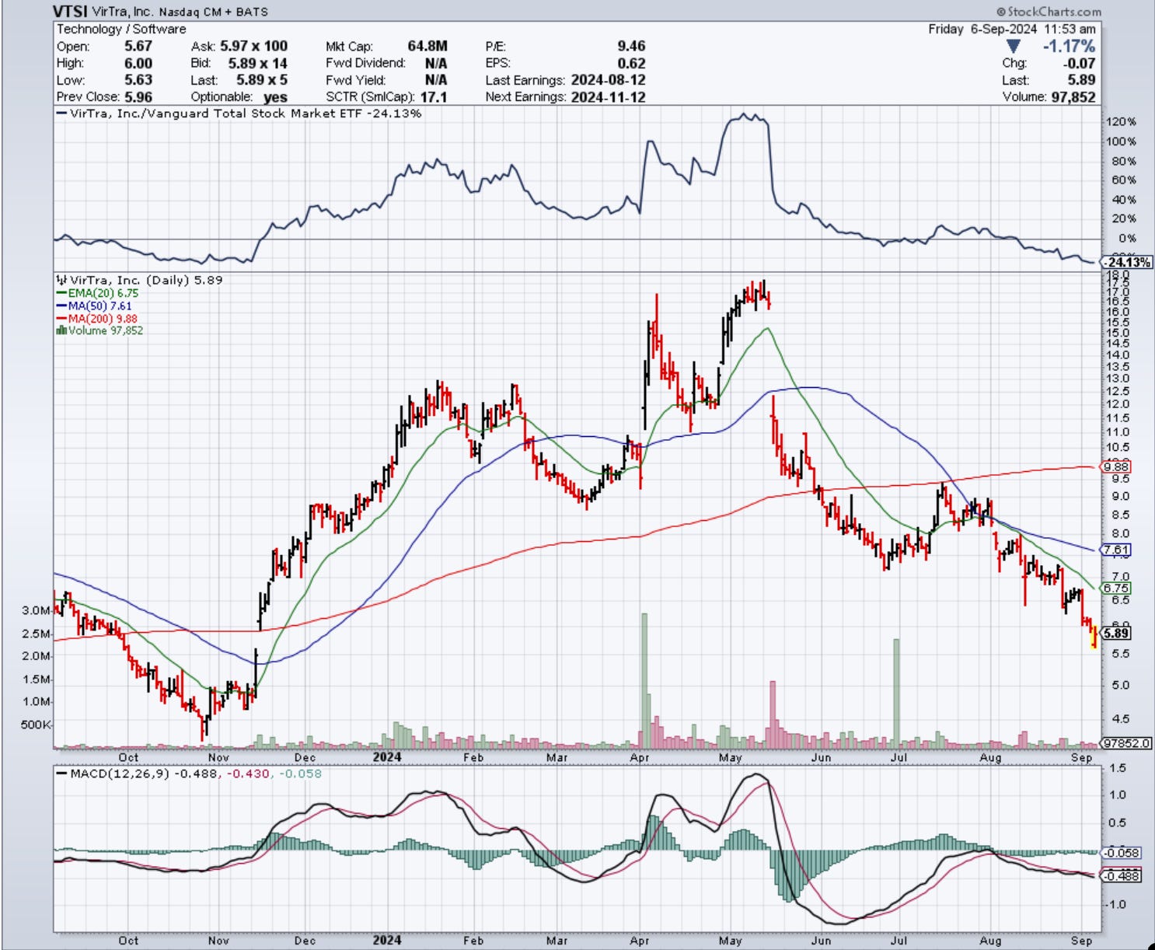
Task: Click the Bid quote 5.89 x 14
Action: pos(257,63)
